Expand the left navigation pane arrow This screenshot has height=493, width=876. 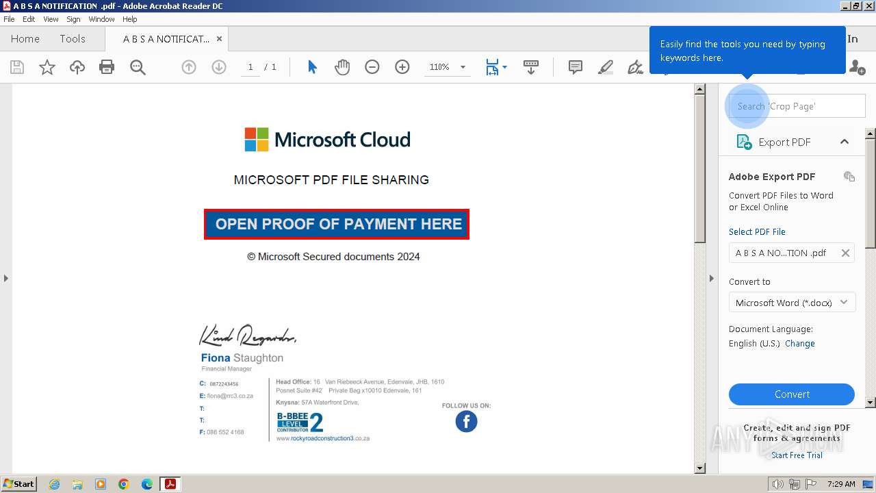(5, 278)
